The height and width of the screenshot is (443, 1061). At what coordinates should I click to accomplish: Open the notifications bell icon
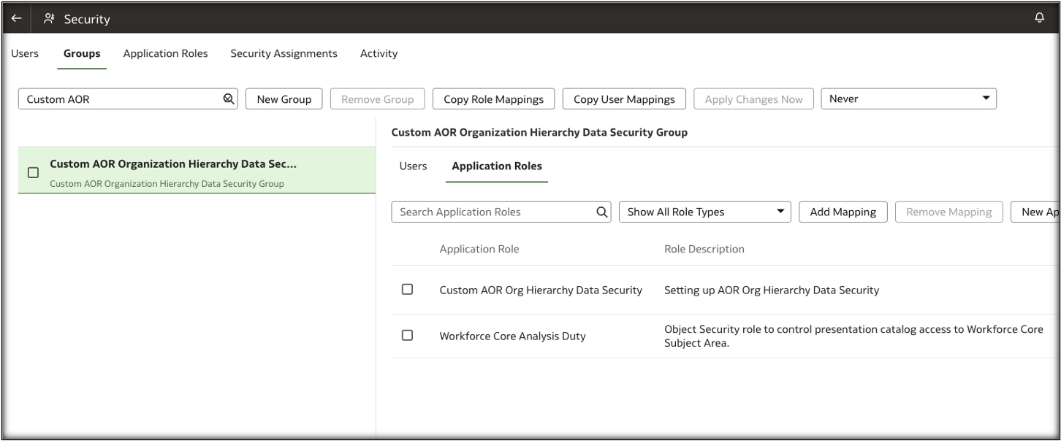pos(1040,19)
